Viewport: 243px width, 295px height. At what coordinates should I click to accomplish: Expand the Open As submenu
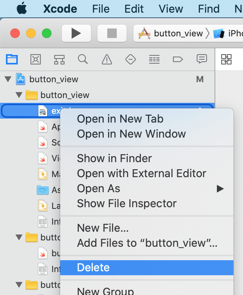[150, 189]
